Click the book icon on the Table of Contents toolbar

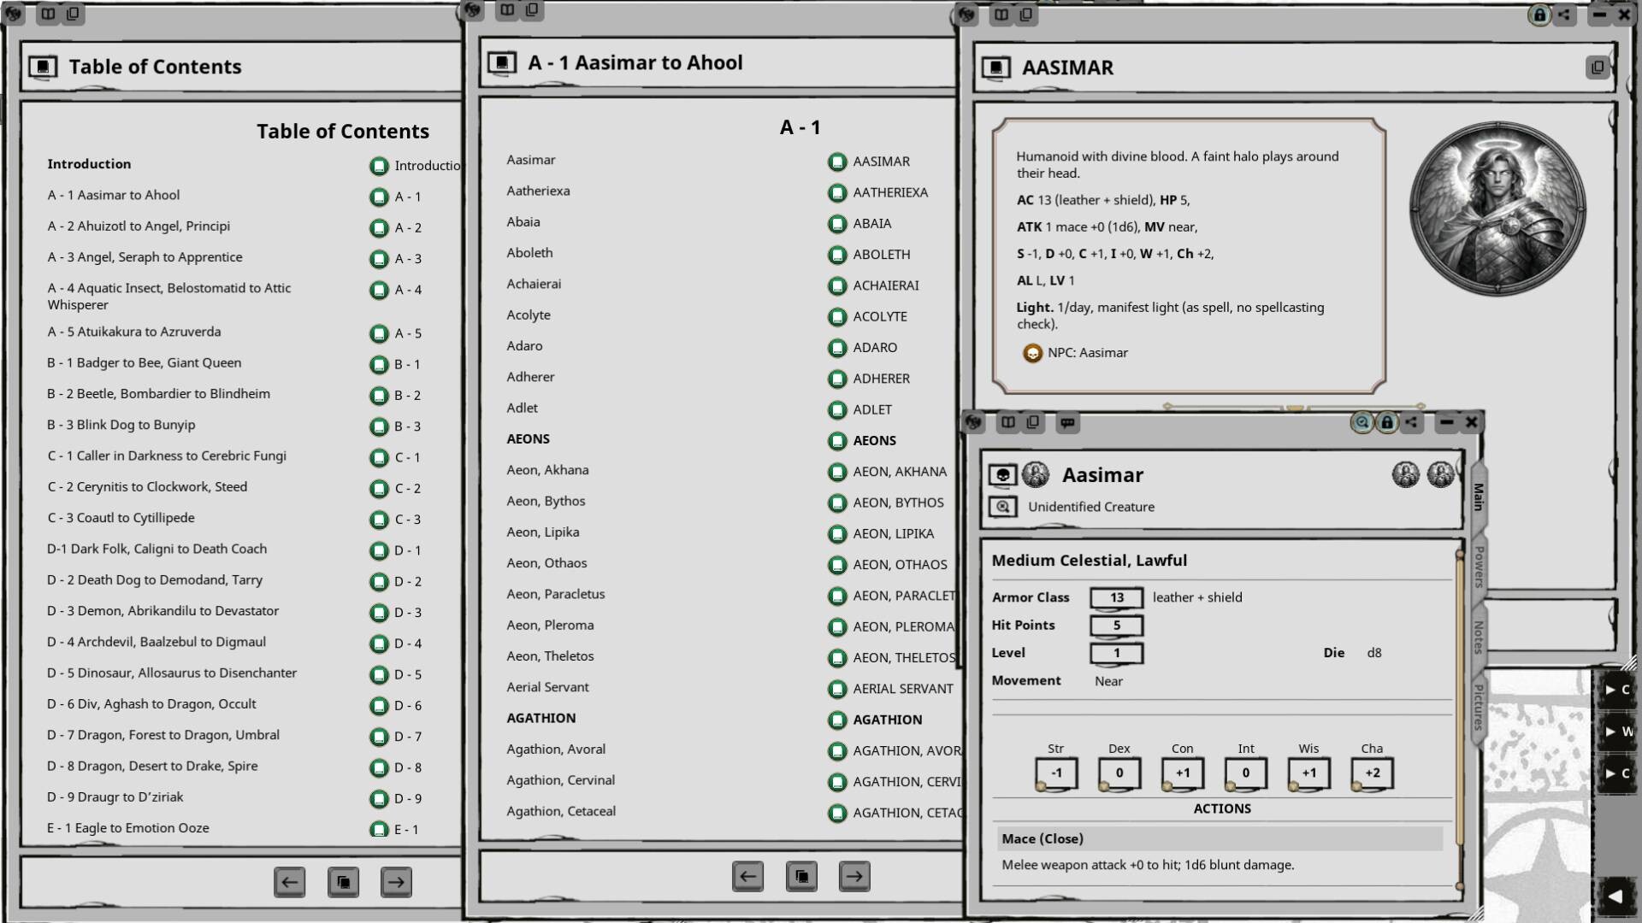(x=49, y=14)
